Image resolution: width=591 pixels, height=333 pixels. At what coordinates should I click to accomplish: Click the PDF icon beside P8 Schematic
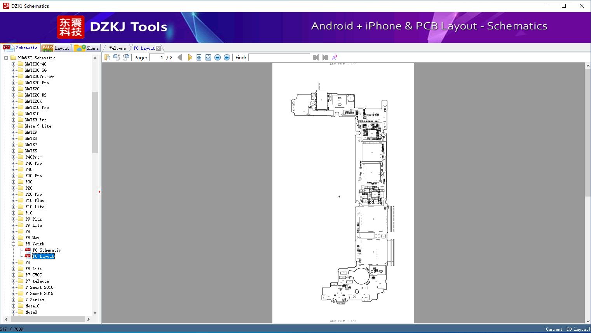tap(28, 250)
